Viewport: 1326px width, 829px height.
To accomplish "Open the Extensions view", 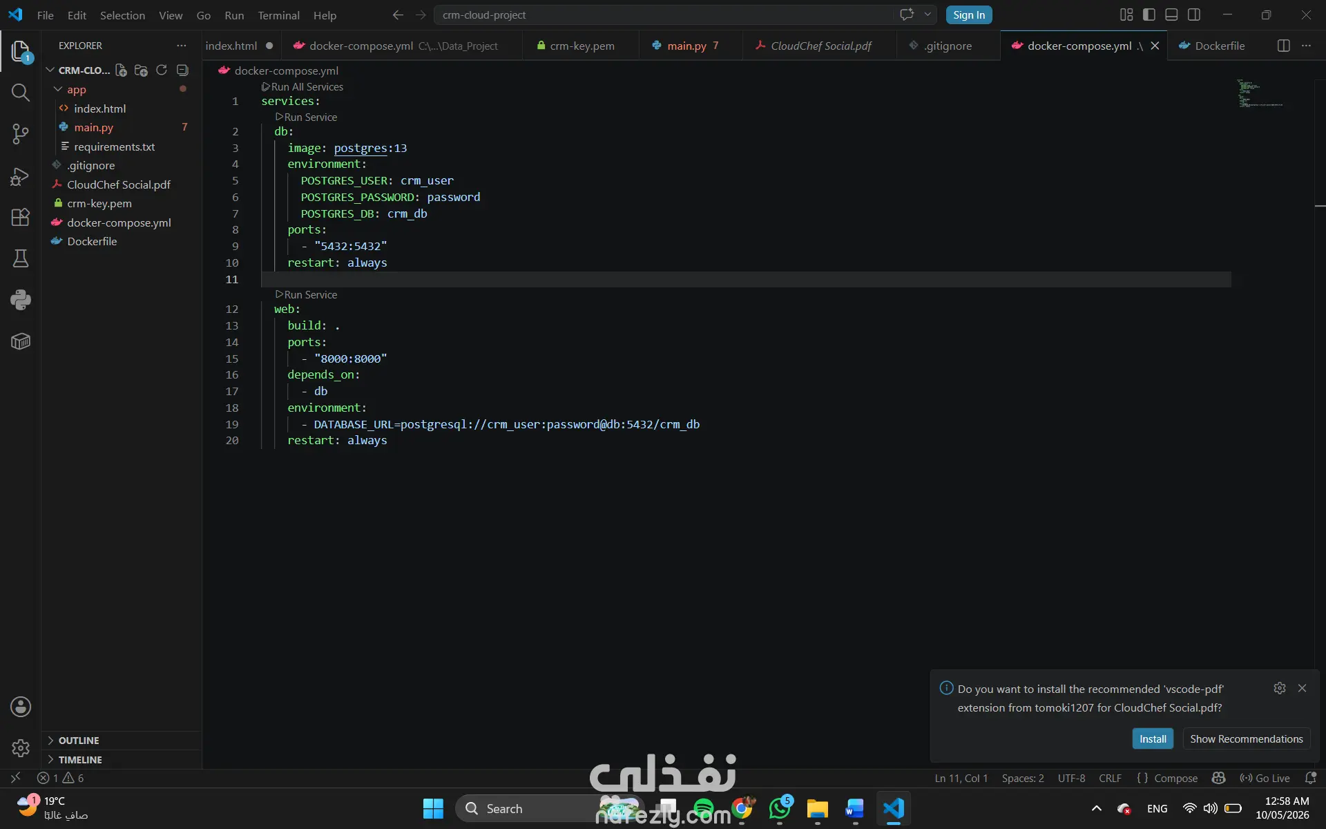I will 21,217.
